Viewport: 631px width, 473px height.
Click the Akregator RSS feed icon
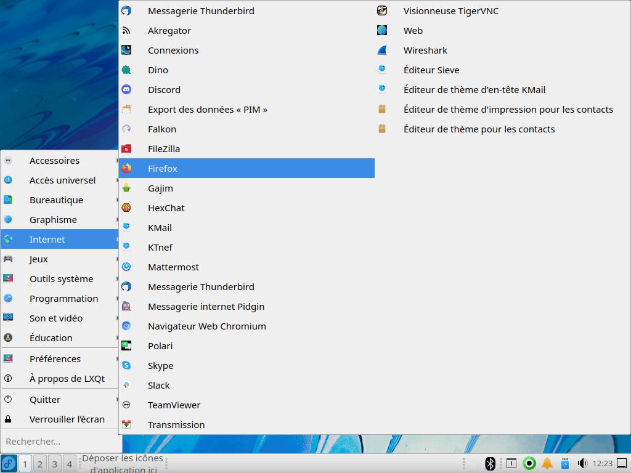pos(126,30)
